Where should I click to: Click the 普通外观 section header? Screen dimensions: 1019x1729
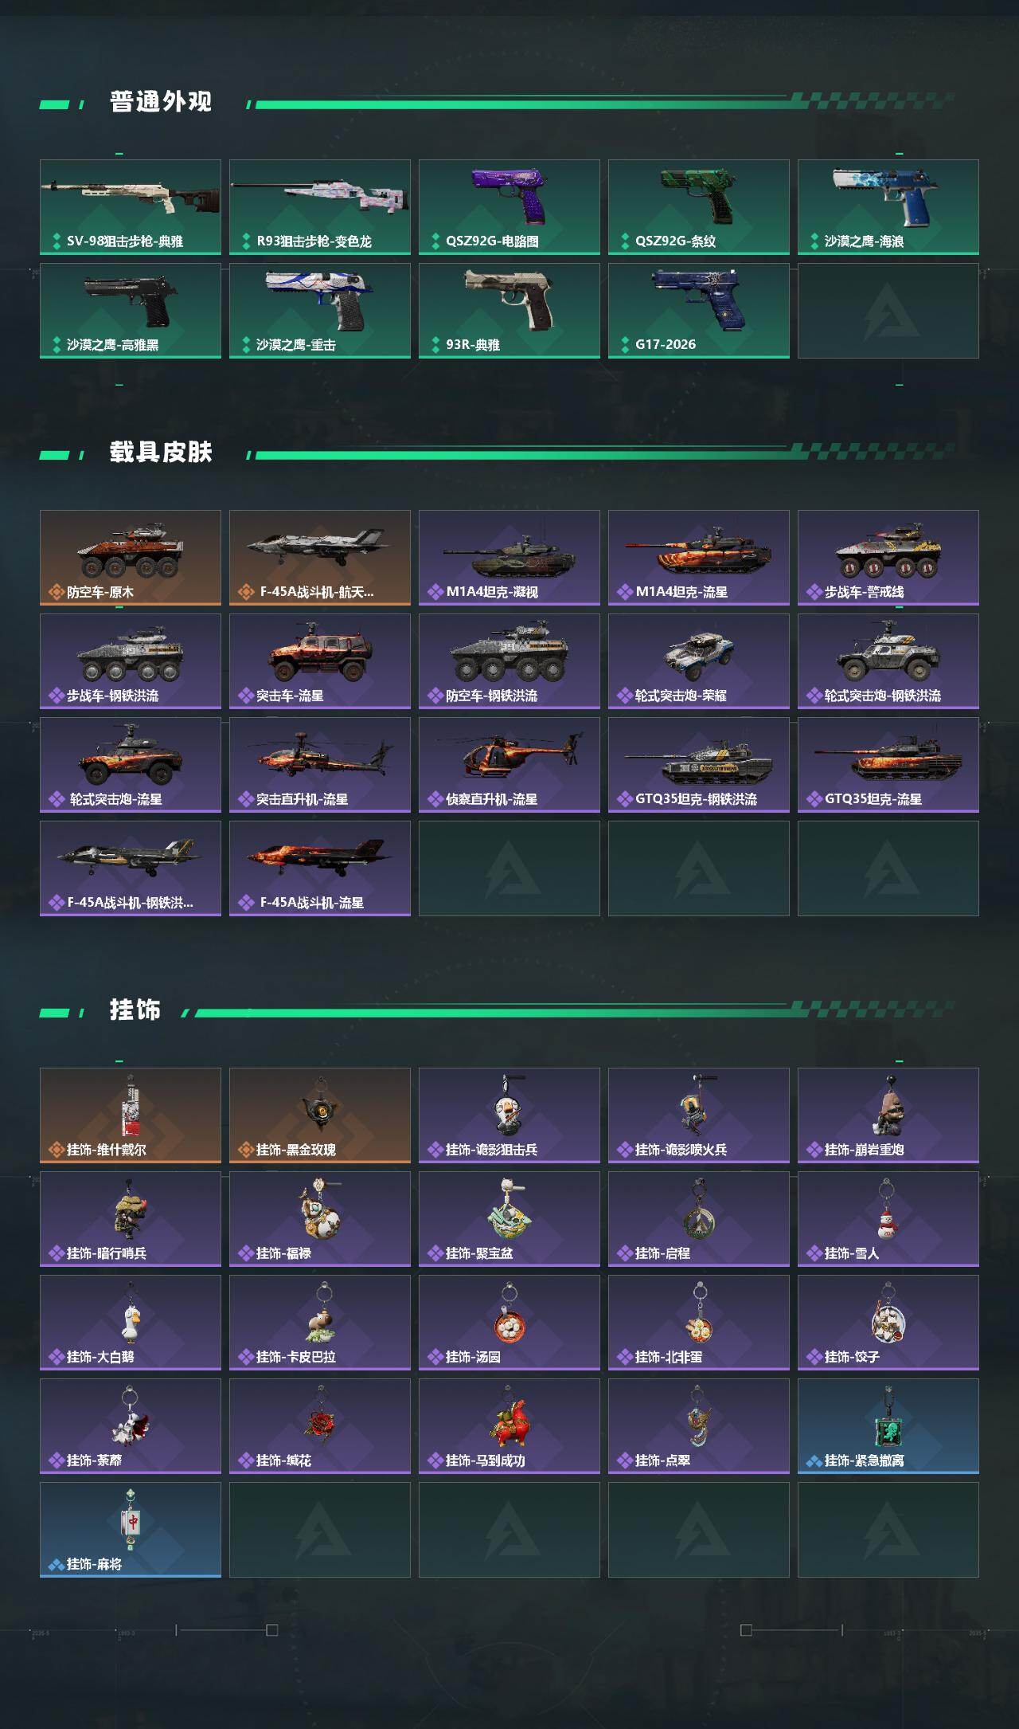coord(161,102)
